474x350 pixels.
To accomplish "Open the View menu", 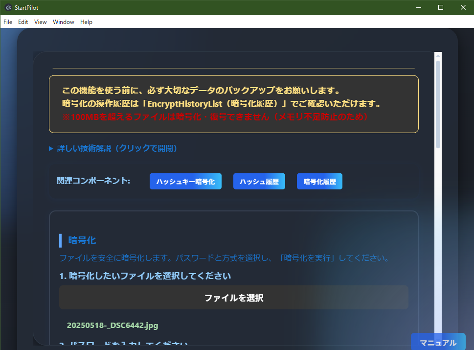I will [x=41, y=22].
